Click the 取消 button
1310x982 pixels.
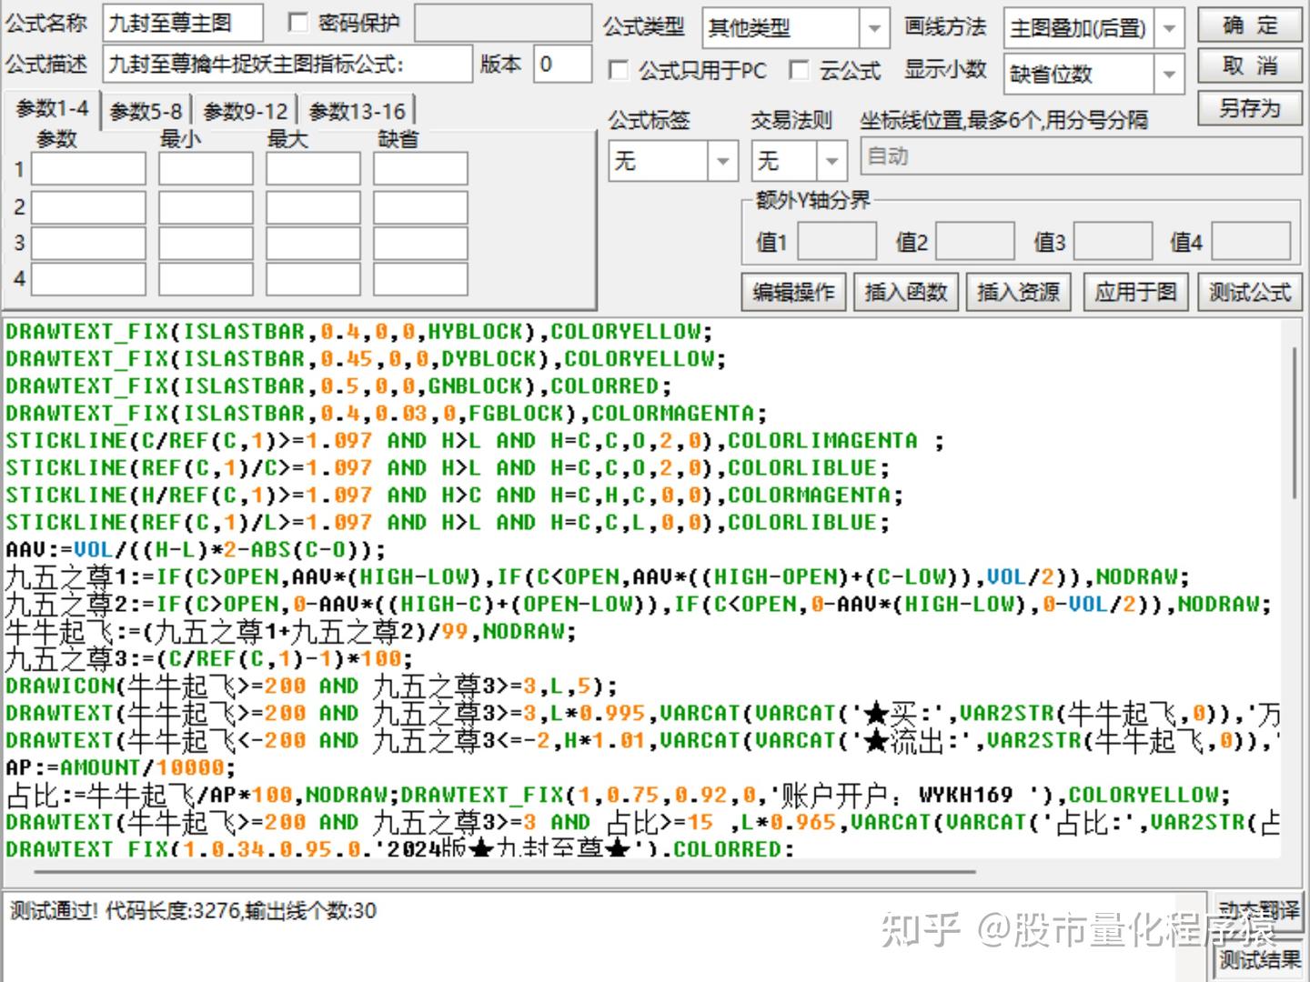click(x=1250, y=66)
